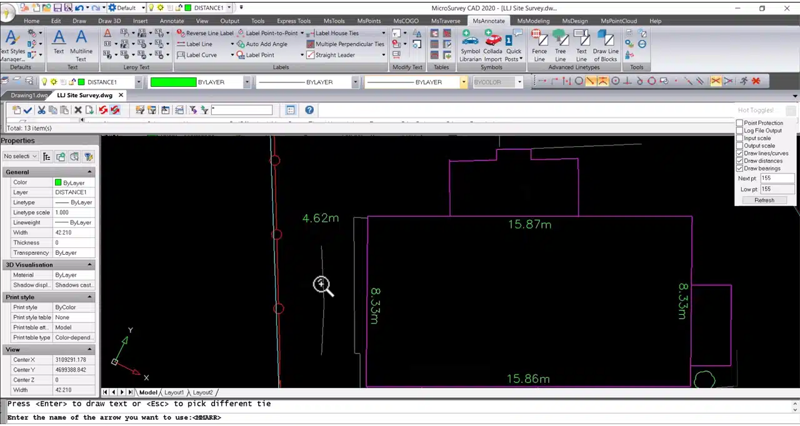Select the Fence Line tool
This screenshot has height=426, width=800.
click(x=539, y=46)
